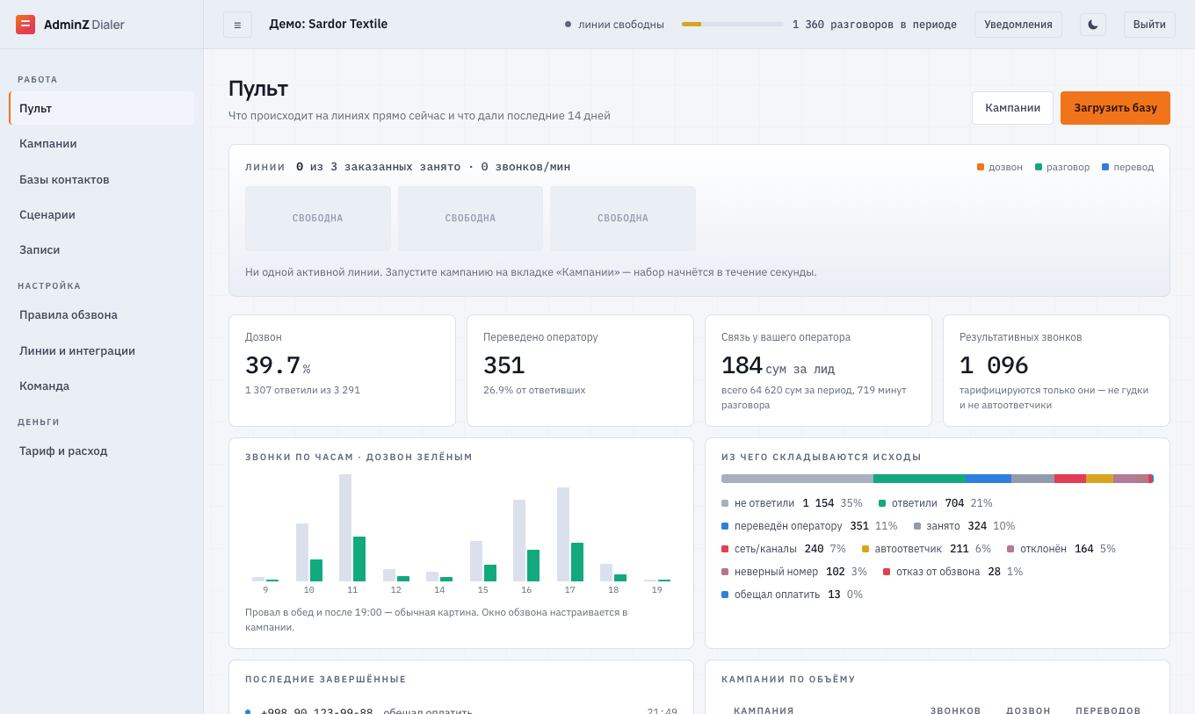
Task: Open Линии и интеграции settings
Action: coord(102,350)
